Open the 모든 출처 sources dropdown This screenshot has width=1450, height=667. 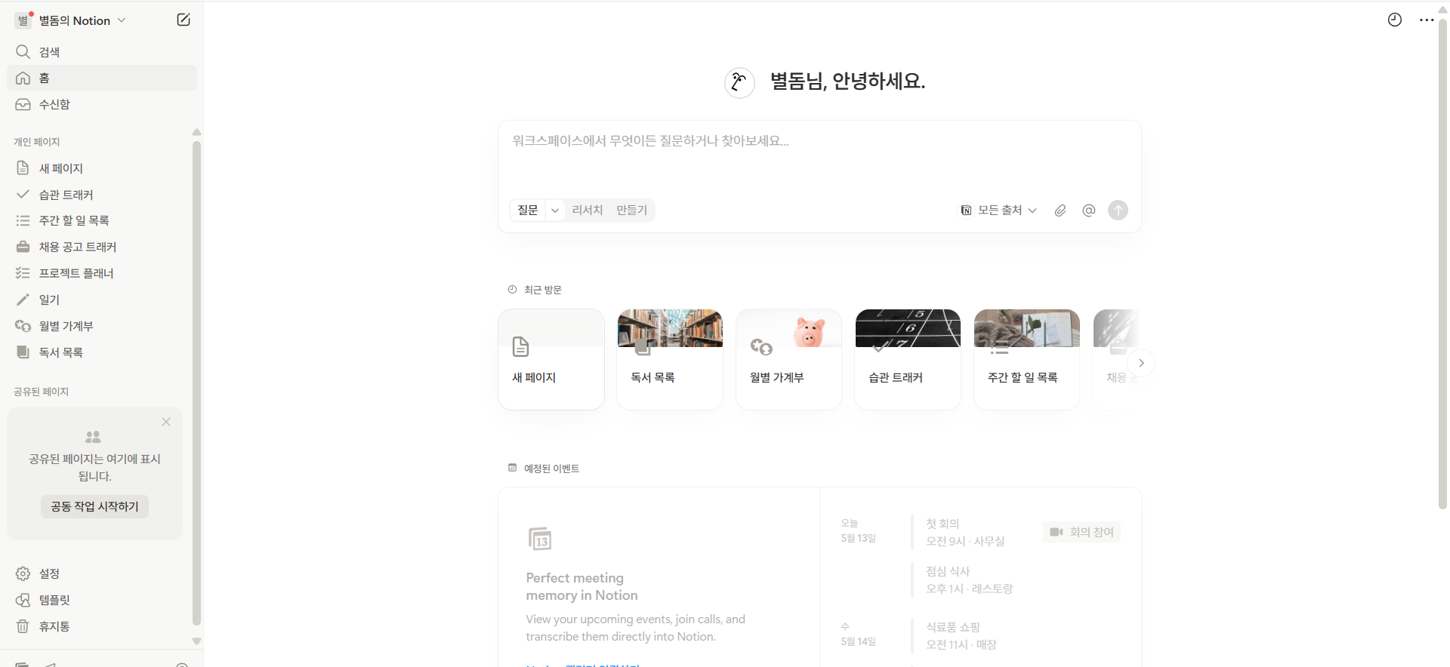(x=998, y=211)
